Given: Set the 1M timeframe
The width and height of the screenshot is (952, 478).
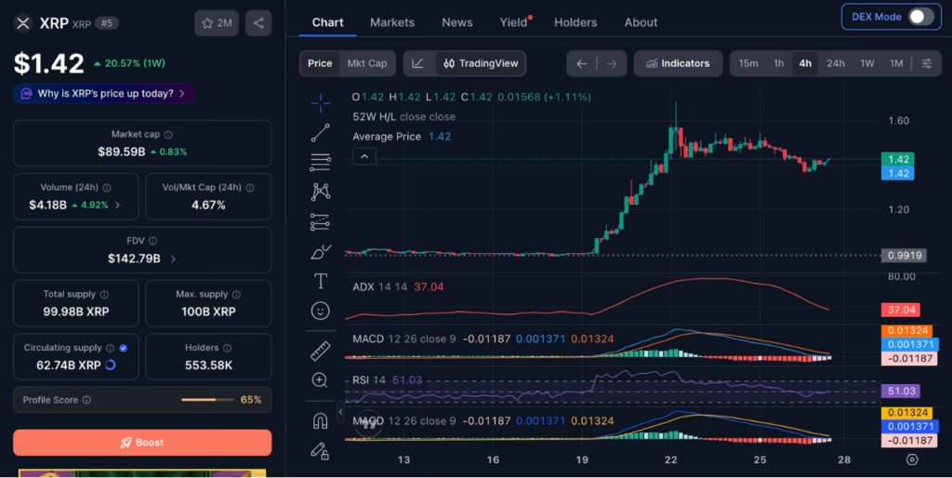Looking at the screenshot, I should [x=896, y=63].
